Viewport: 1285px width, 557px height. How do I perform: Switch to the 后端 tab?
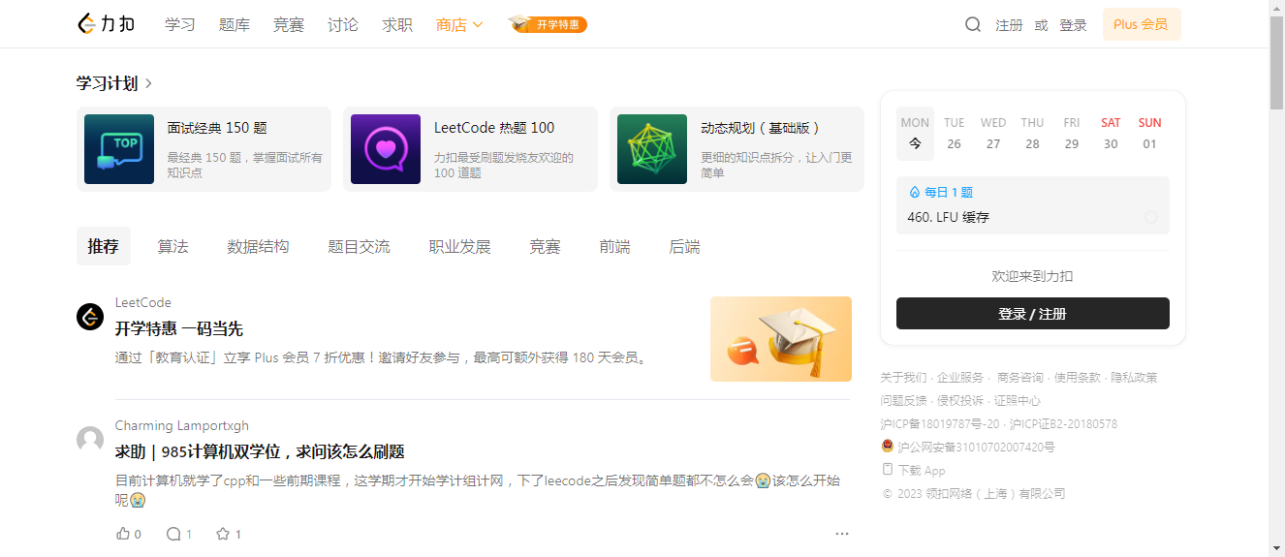pos(684,246)
